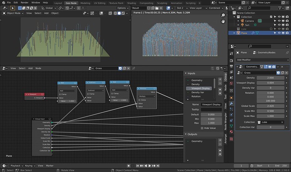Open View Layer properties tab icon

pos(231,72)
